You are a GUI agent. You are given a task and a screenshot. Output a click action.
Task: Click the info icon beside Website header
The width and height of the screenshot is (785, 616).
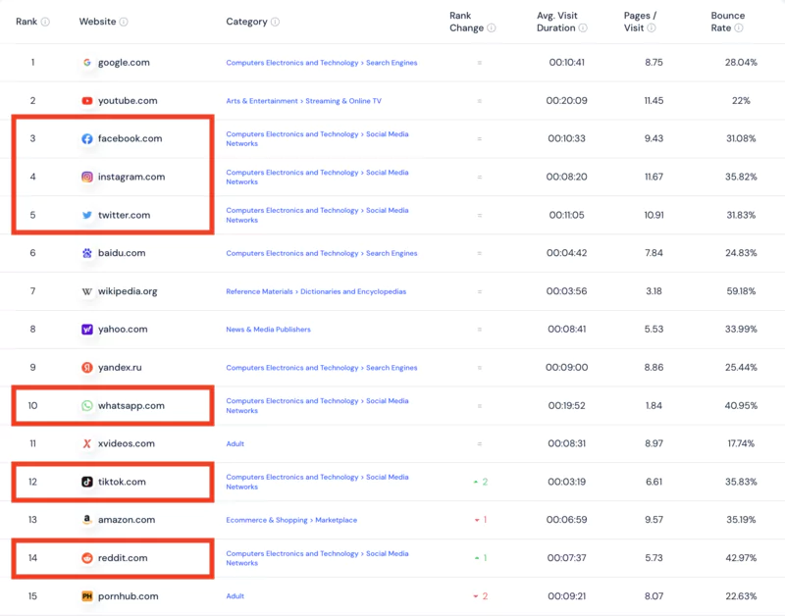point(124,22)
